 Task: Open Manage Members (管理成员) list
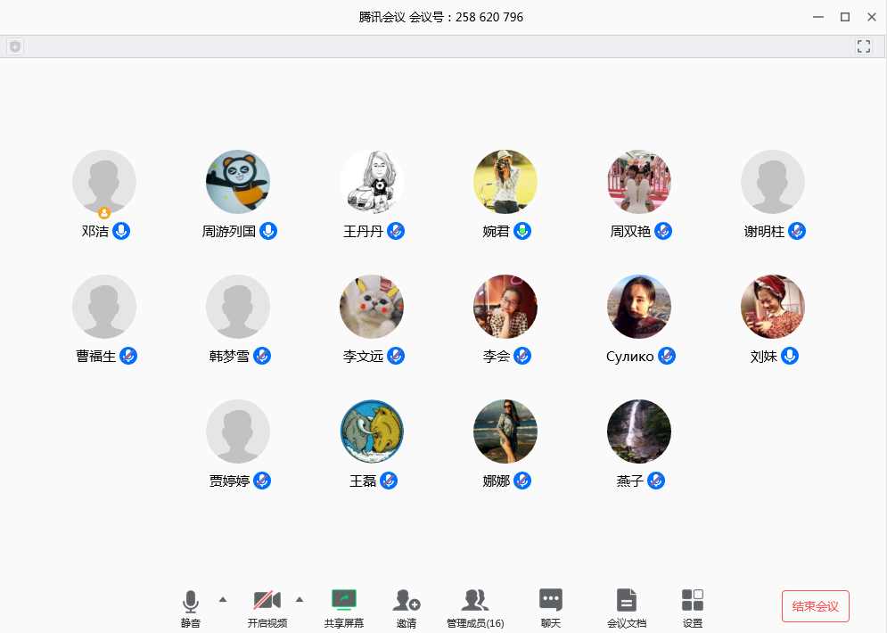[x=475, y=600]
